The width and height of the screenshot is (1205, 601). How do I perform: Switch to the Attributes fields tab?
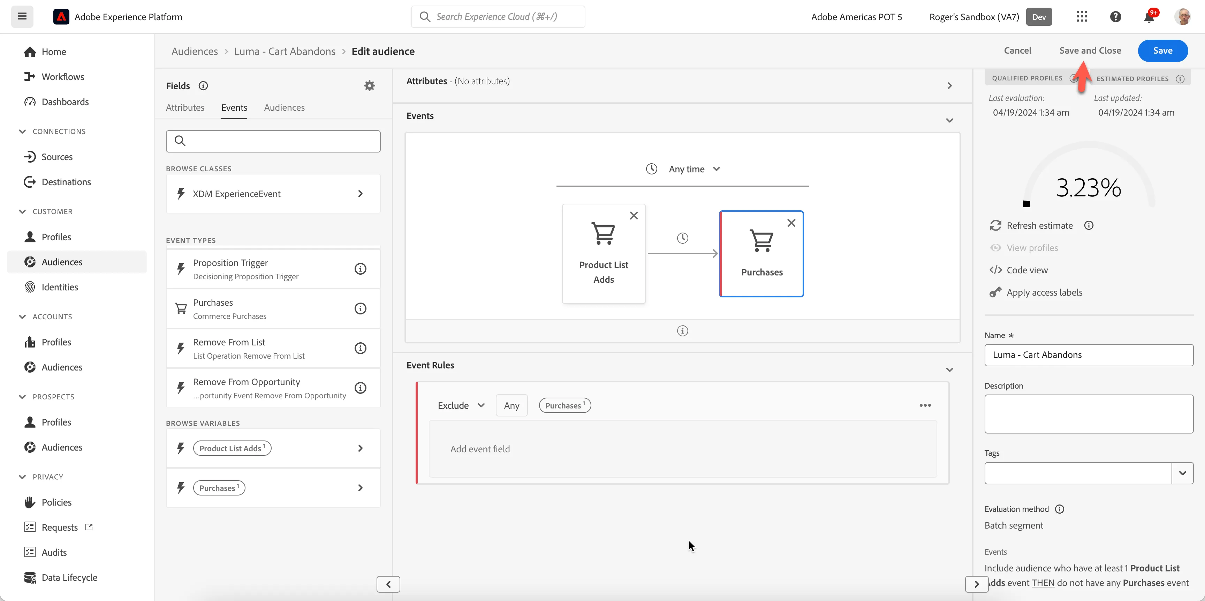point(185,107)
